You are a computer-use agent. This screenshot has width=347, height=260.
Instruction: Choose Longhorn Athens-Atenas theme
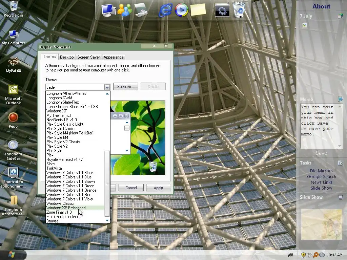tap(75, 93)
